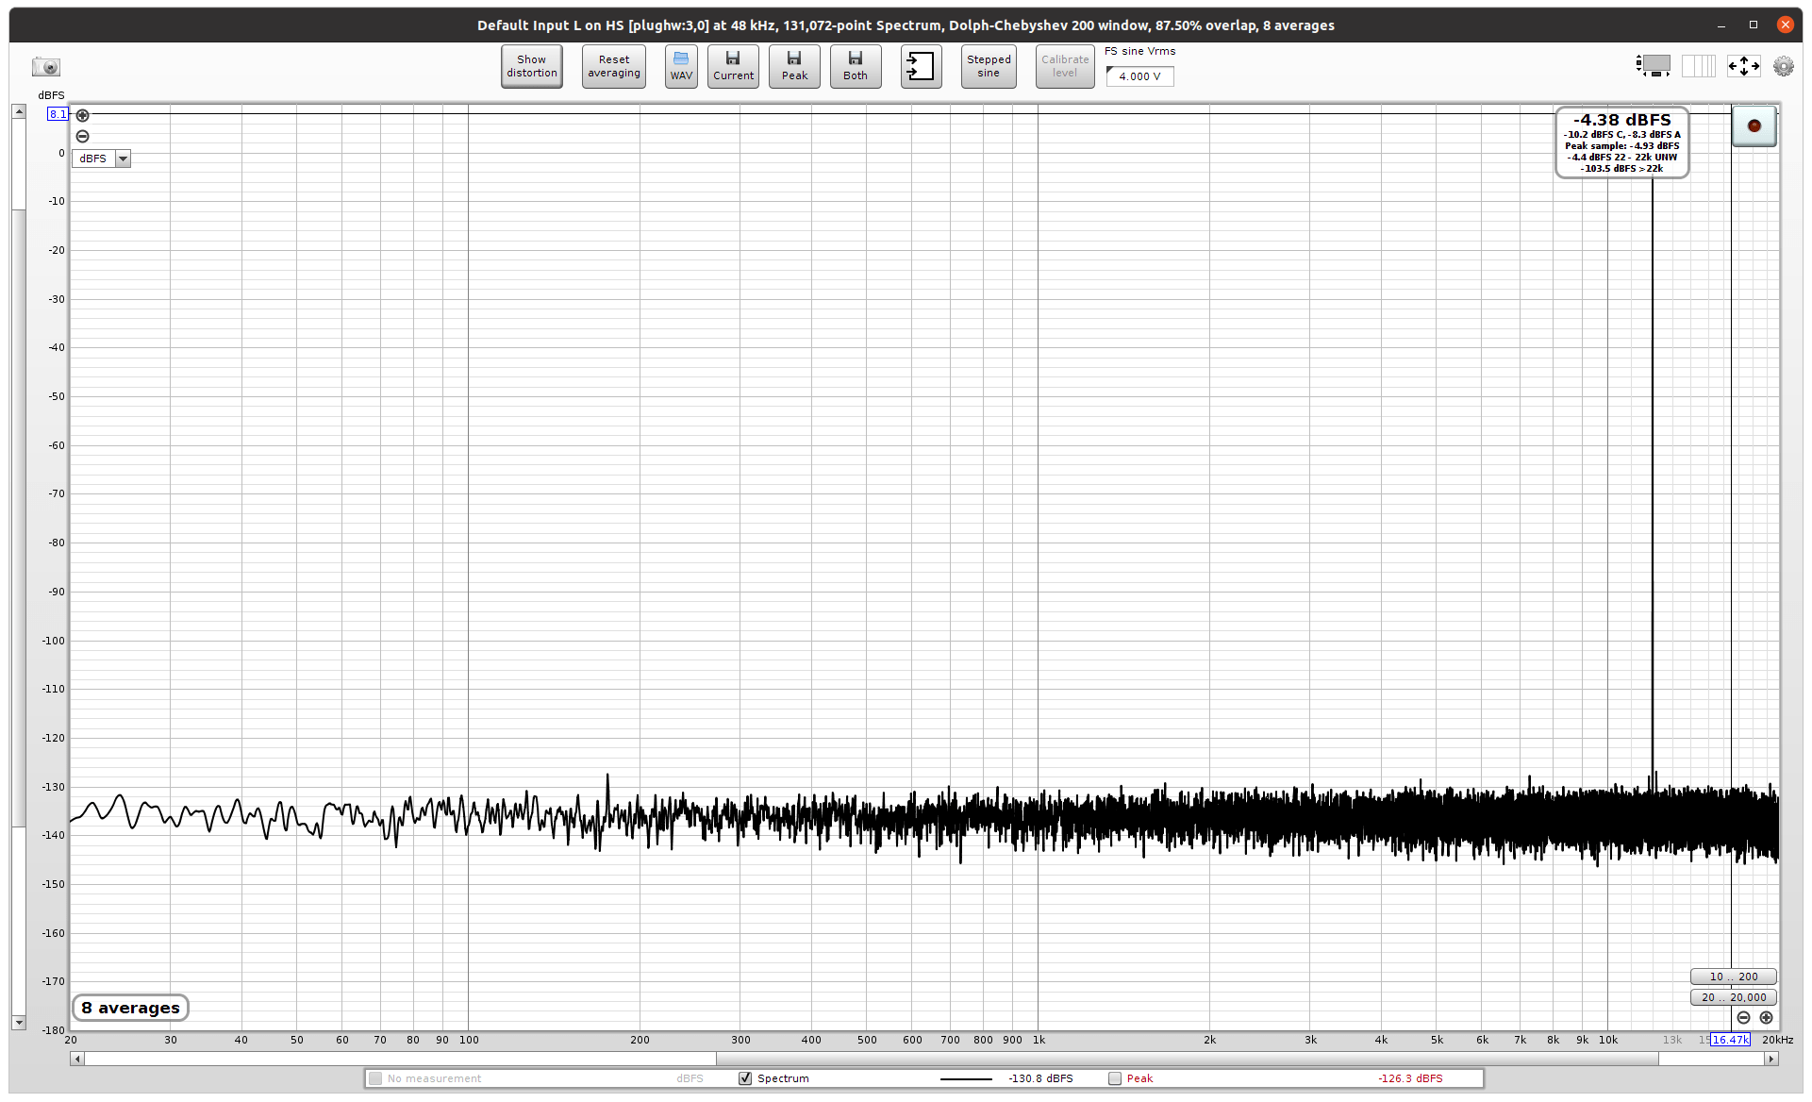Click horizontal scrollbar right arrow
This screenshot has height=1102, width=1812.
coord(1771,1059)
